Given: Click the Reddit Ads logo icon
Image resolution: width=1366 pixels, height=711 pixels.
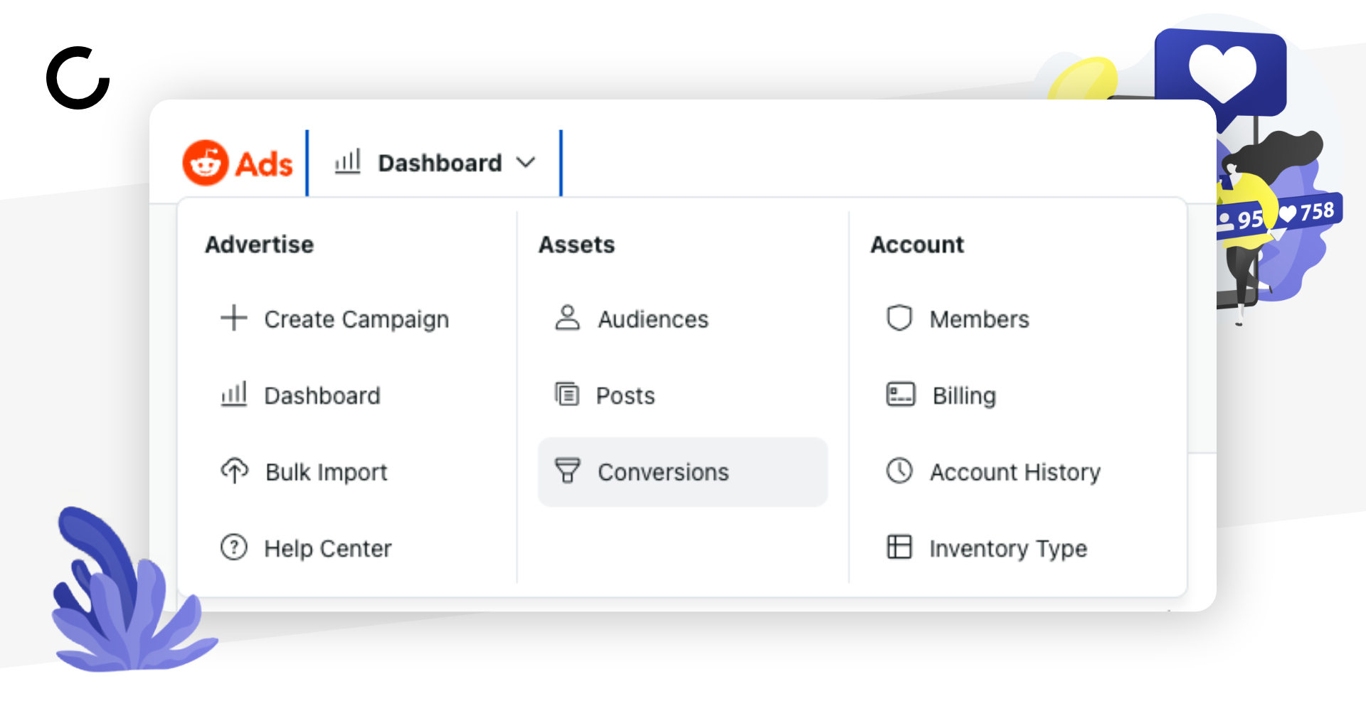Looking at the screenshot, I should click(206, 163).
